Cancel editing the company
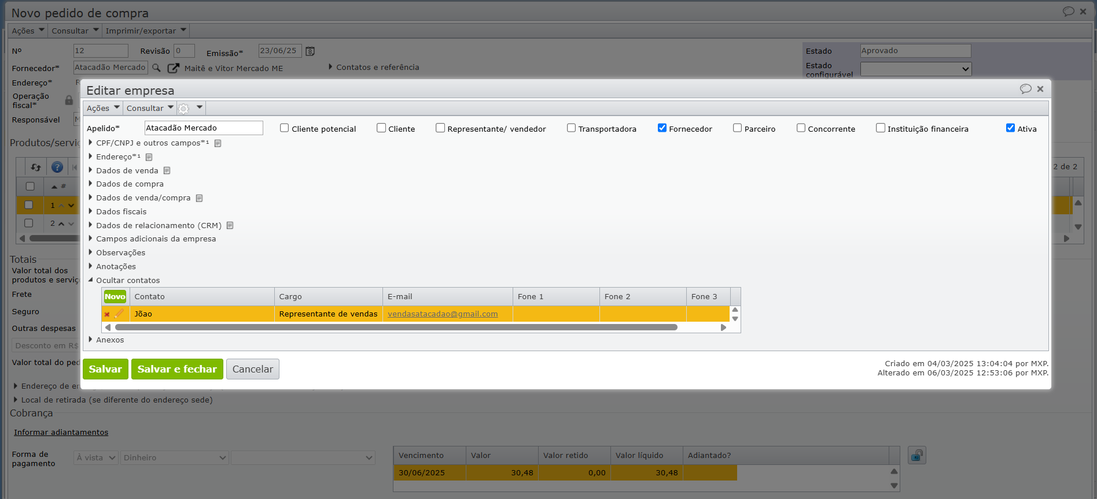1097x499 pixels. [253, 369]
